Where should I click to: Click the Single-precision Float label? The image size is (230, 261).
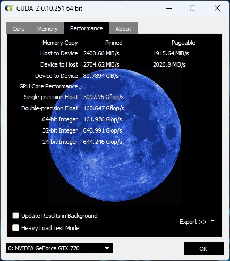coord(51,97)
